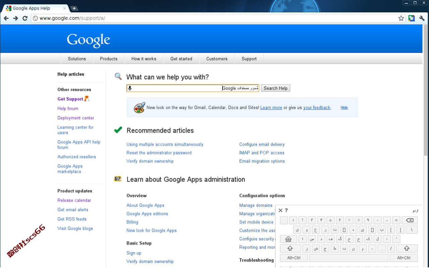429x268 pixels.
Task: Toggle the right Alt+Ctrl key
Action: 404,258
